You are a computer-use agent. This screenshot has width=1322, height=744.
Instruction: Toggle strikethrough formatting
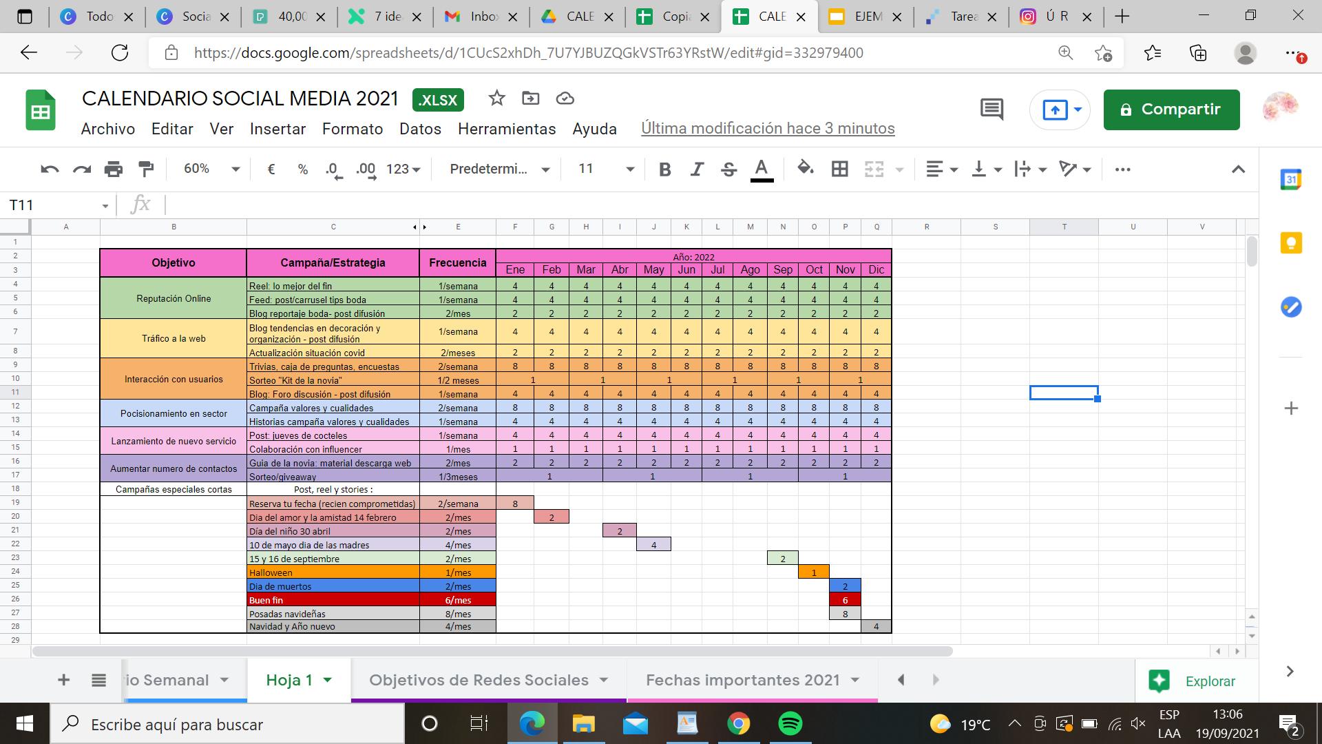728,169
